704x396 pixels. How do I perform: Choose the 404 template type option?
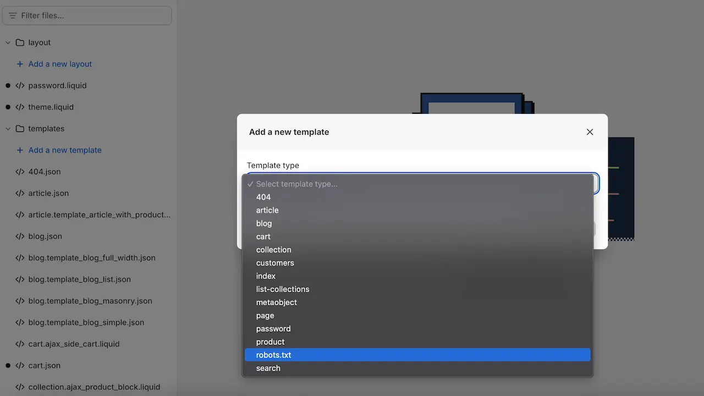pyautogui.click(x=263, y=197)
